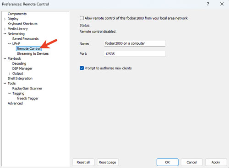Viewport: 229px width, 168px height.
Task: Click Reset page button
Action: point(108,162)
